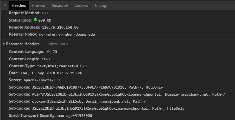Open the Timing tab

[x=100, y=5]
